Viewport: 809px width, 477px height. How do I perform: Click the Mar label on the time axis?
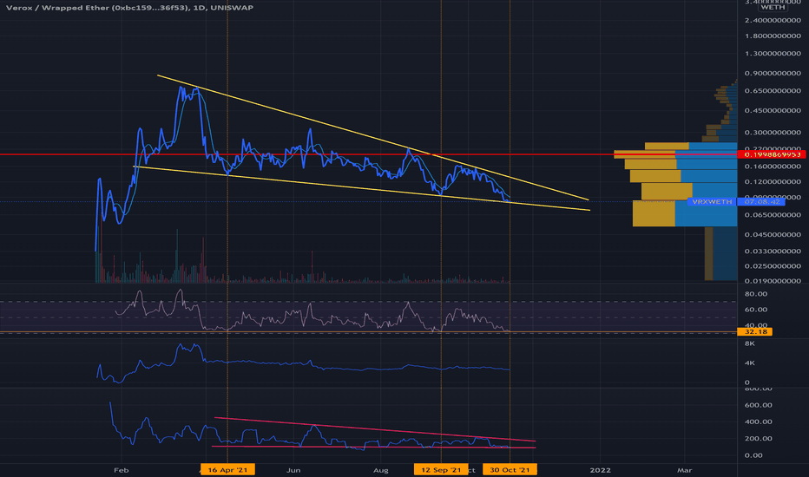[x=684, y=470]
